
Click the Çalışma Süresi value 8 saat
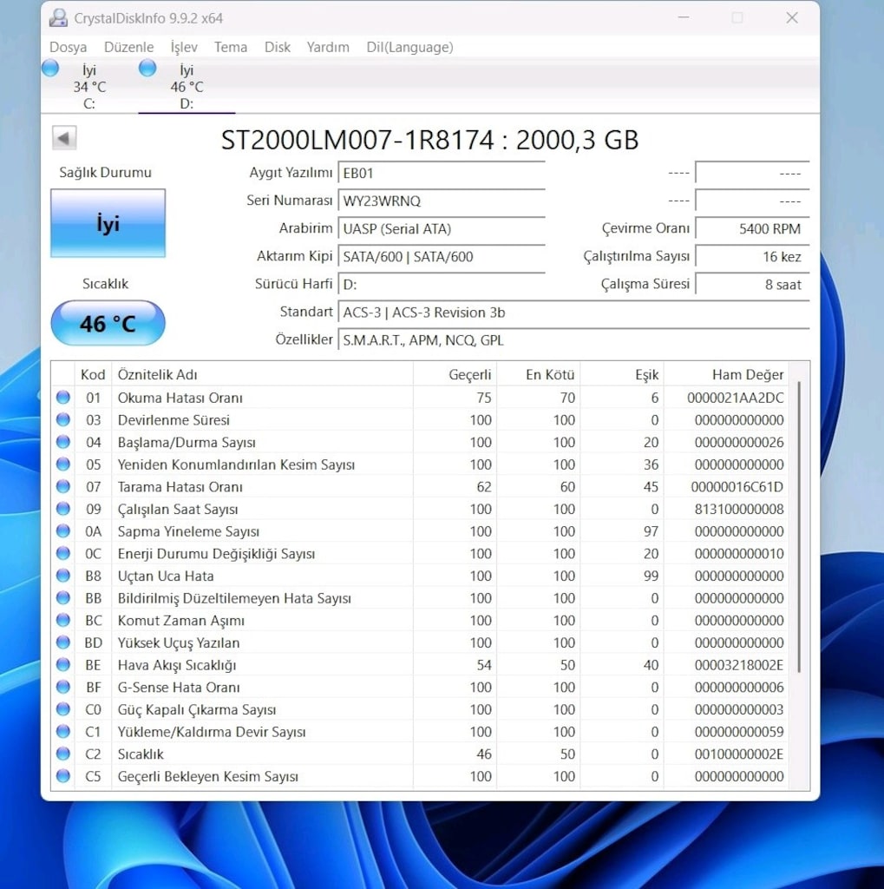(x=752, y=284)
